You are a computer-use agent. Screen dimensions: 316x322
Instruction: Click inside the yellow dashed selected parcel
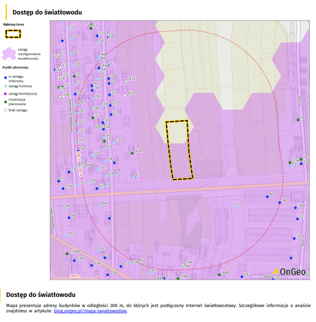(179, 150)
